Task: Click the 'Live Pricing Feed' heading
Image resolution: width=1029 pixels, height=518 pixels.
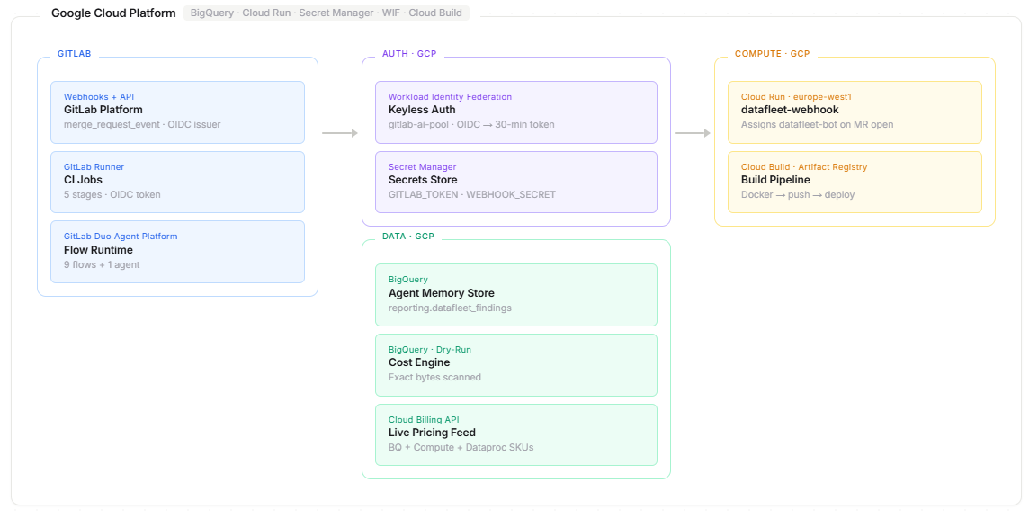Action: (432, 433)
